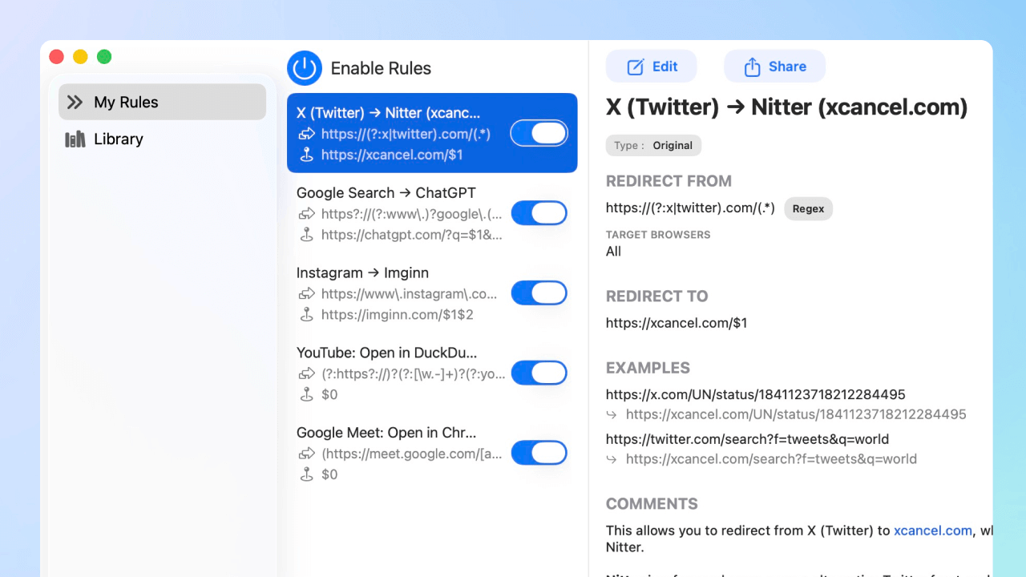Click the destination icon on the Google Meet rule

pos(306,474)
